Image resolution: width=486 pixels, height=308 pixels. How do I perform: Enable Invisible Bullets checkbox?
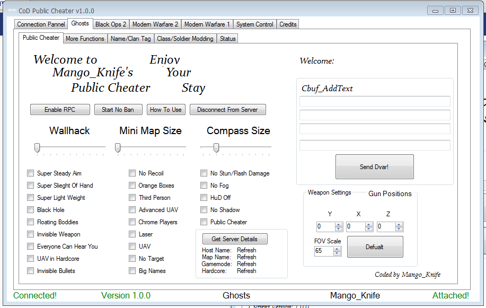point(30,271)
